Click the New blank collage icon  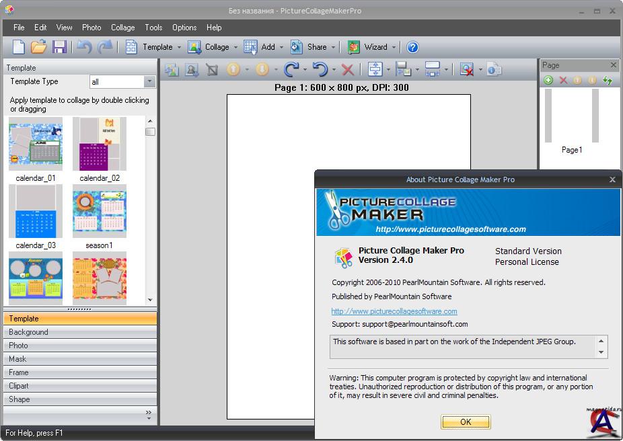point(18,47)
